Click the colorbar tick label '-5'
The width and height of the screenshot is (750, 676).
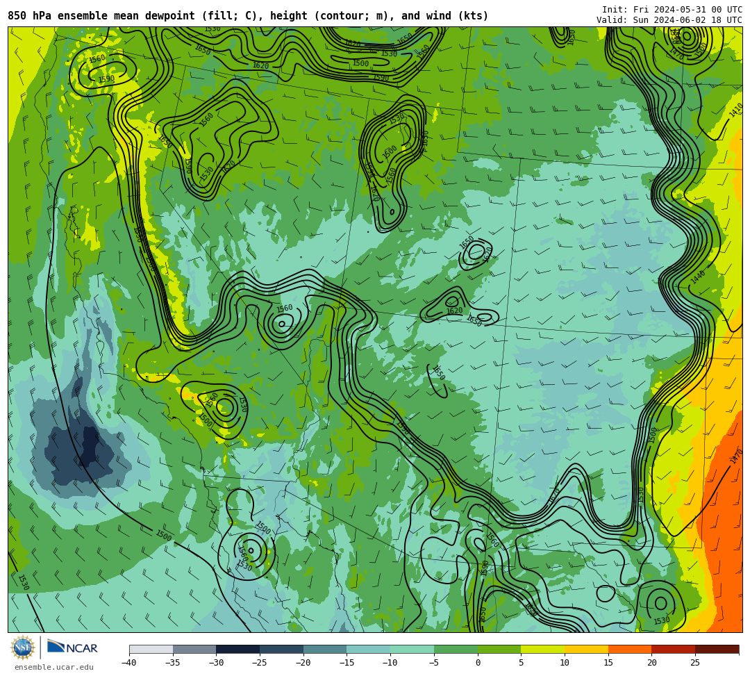coord(433,663)
